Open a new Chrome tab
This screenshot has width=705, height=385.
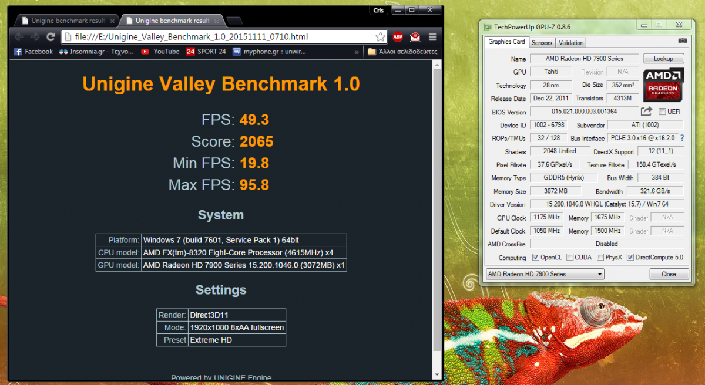tap(234, 21)
